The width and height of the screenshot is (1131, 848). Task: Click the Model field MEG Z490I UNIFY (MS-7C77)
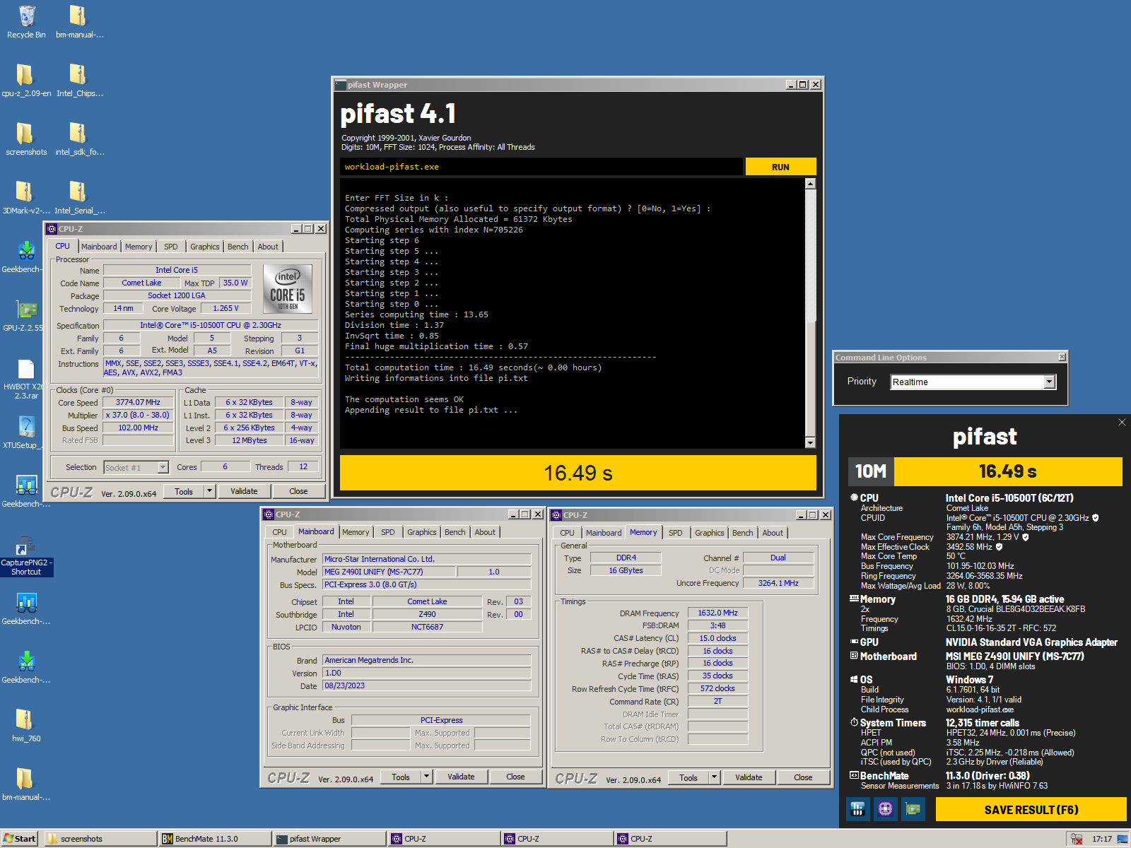click(x=389, y=572)
